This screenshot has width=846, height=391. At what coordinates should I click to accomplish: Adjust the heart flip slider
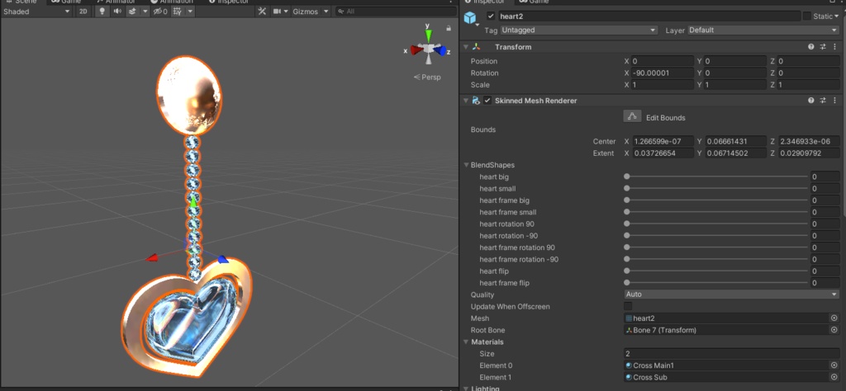(716, 271)
